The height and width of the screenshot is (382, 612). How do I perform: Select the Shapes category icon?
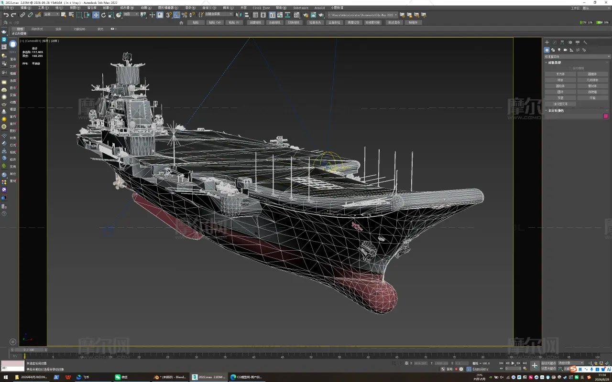point(553,50)
